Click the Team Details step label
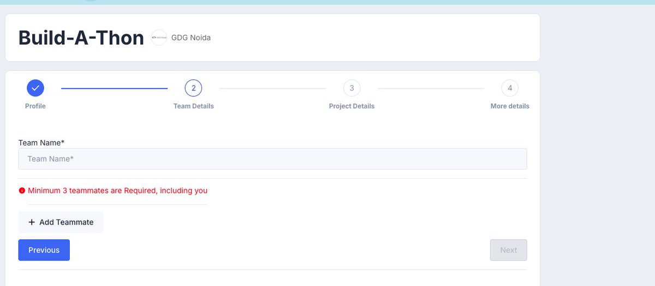This screenshot has width=655, height=286. [194, 106]
